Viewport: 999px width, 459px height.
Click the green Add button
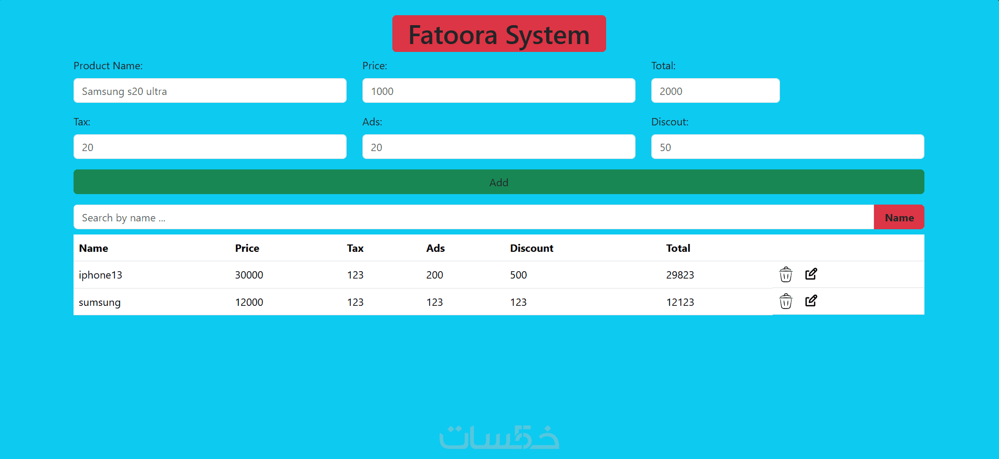(499, 182)
